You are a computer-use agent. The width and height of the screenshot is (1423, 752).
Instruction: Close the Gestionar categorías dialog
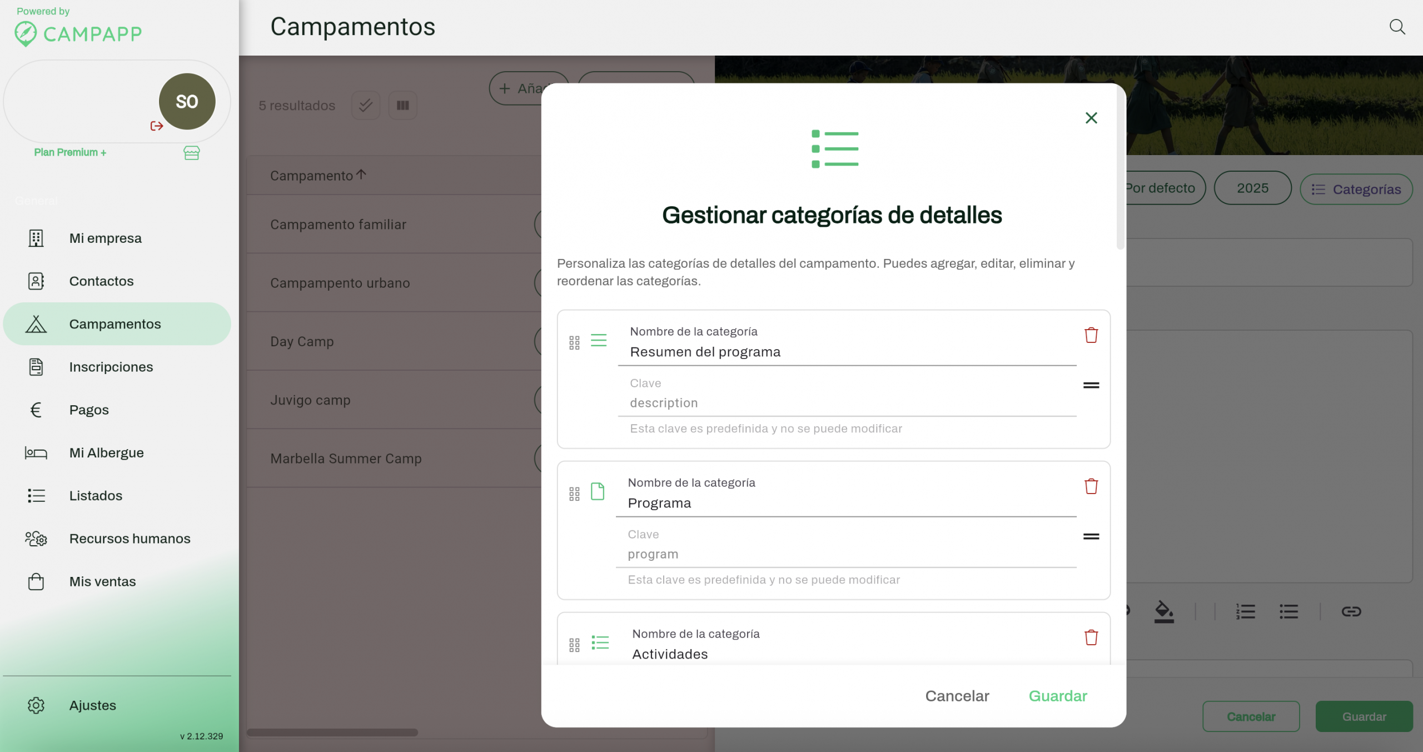point(1091,118)
